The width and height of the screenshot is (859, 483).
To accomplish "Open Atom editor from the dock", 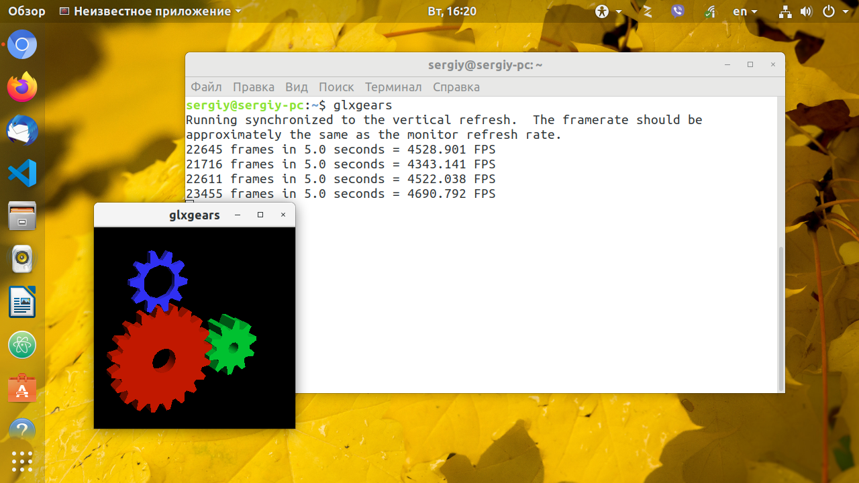I will pyautogui.click(x=22, y=345).
